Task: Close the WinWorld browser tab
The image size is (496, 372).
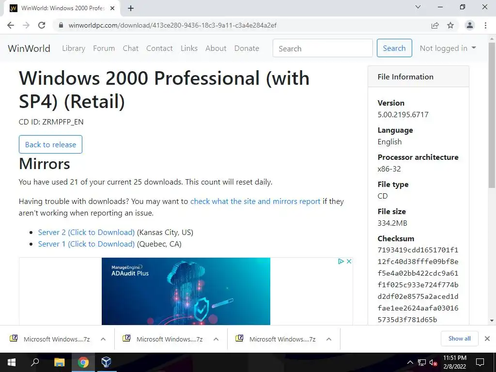Action: tap(112, 9)
